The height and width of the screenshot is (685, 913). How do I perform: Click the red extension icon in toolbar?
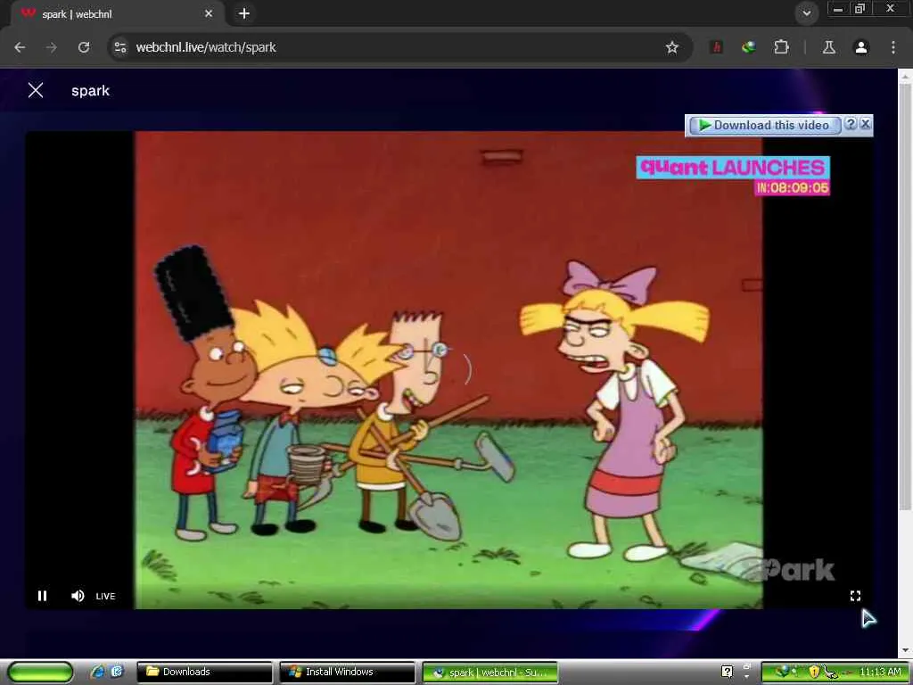point(717,47)
